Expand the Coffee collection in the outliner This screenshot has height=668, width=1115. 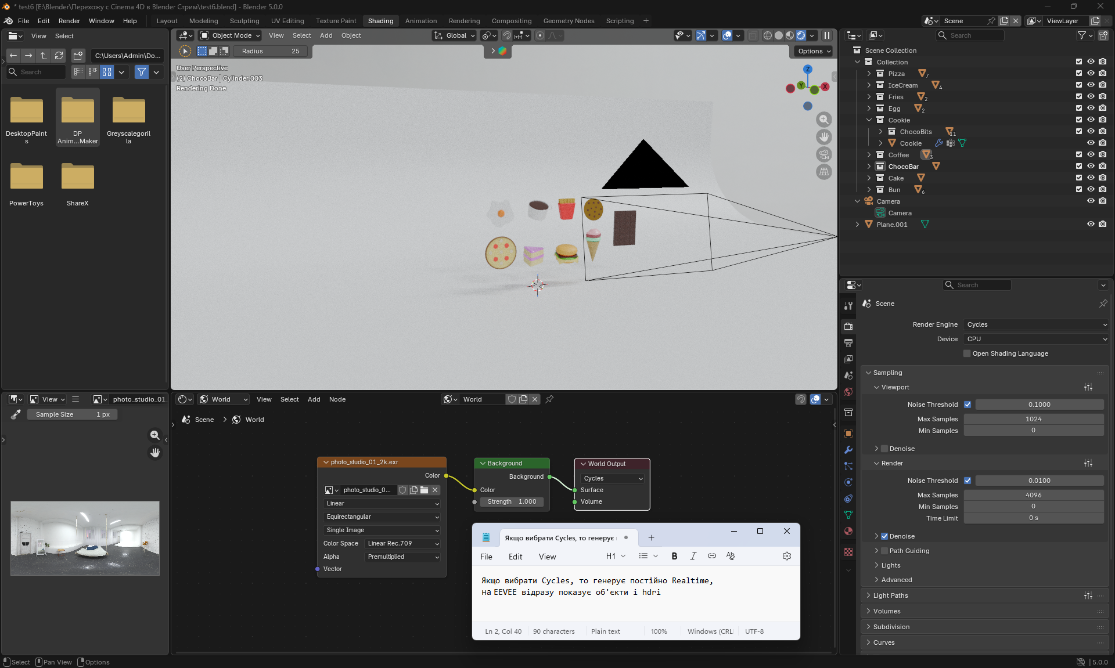pyautogui.click(x=869, y=155)
